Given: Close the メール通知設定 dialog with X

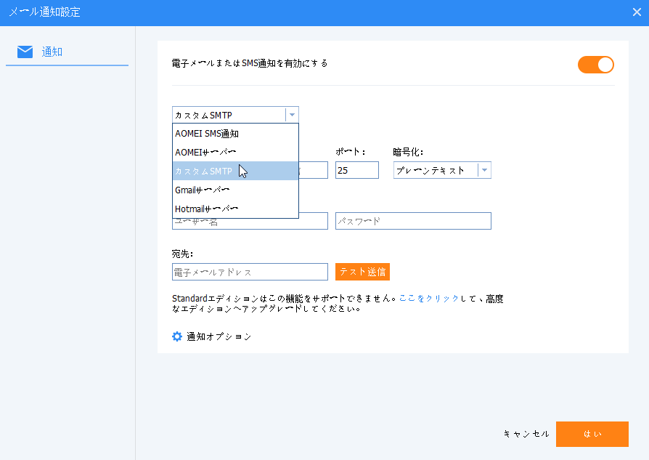Looking at the screenshot, I should point(637,12).
